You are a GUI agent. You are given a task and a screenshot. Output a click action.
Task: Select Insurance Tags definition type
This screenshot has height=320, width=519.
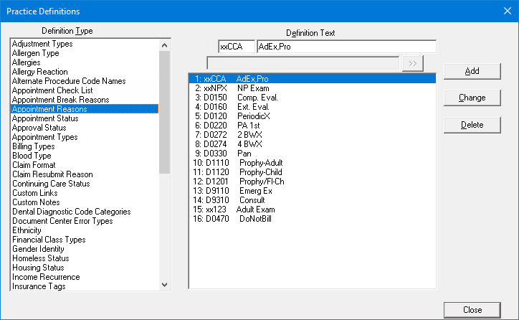pos(85,286)
